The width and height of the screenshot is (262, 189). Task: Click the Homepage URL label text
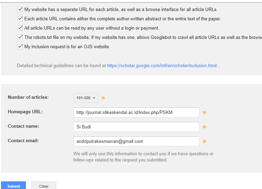pos(25,112)
